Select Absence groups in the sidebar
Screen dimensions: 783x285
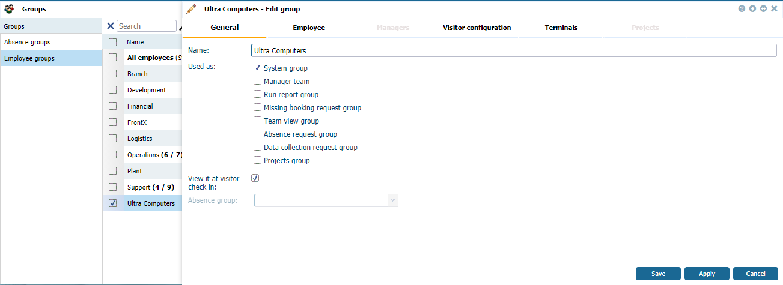coord(28,42)
